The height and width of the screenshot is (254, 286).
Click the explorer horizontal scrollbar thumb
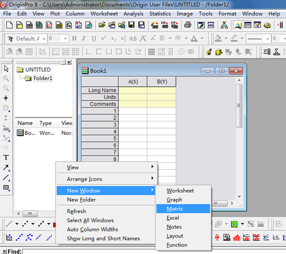click(30, 214)
